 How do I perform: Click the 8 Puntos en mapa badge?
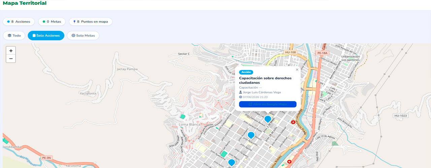click(x=91, y=22)
